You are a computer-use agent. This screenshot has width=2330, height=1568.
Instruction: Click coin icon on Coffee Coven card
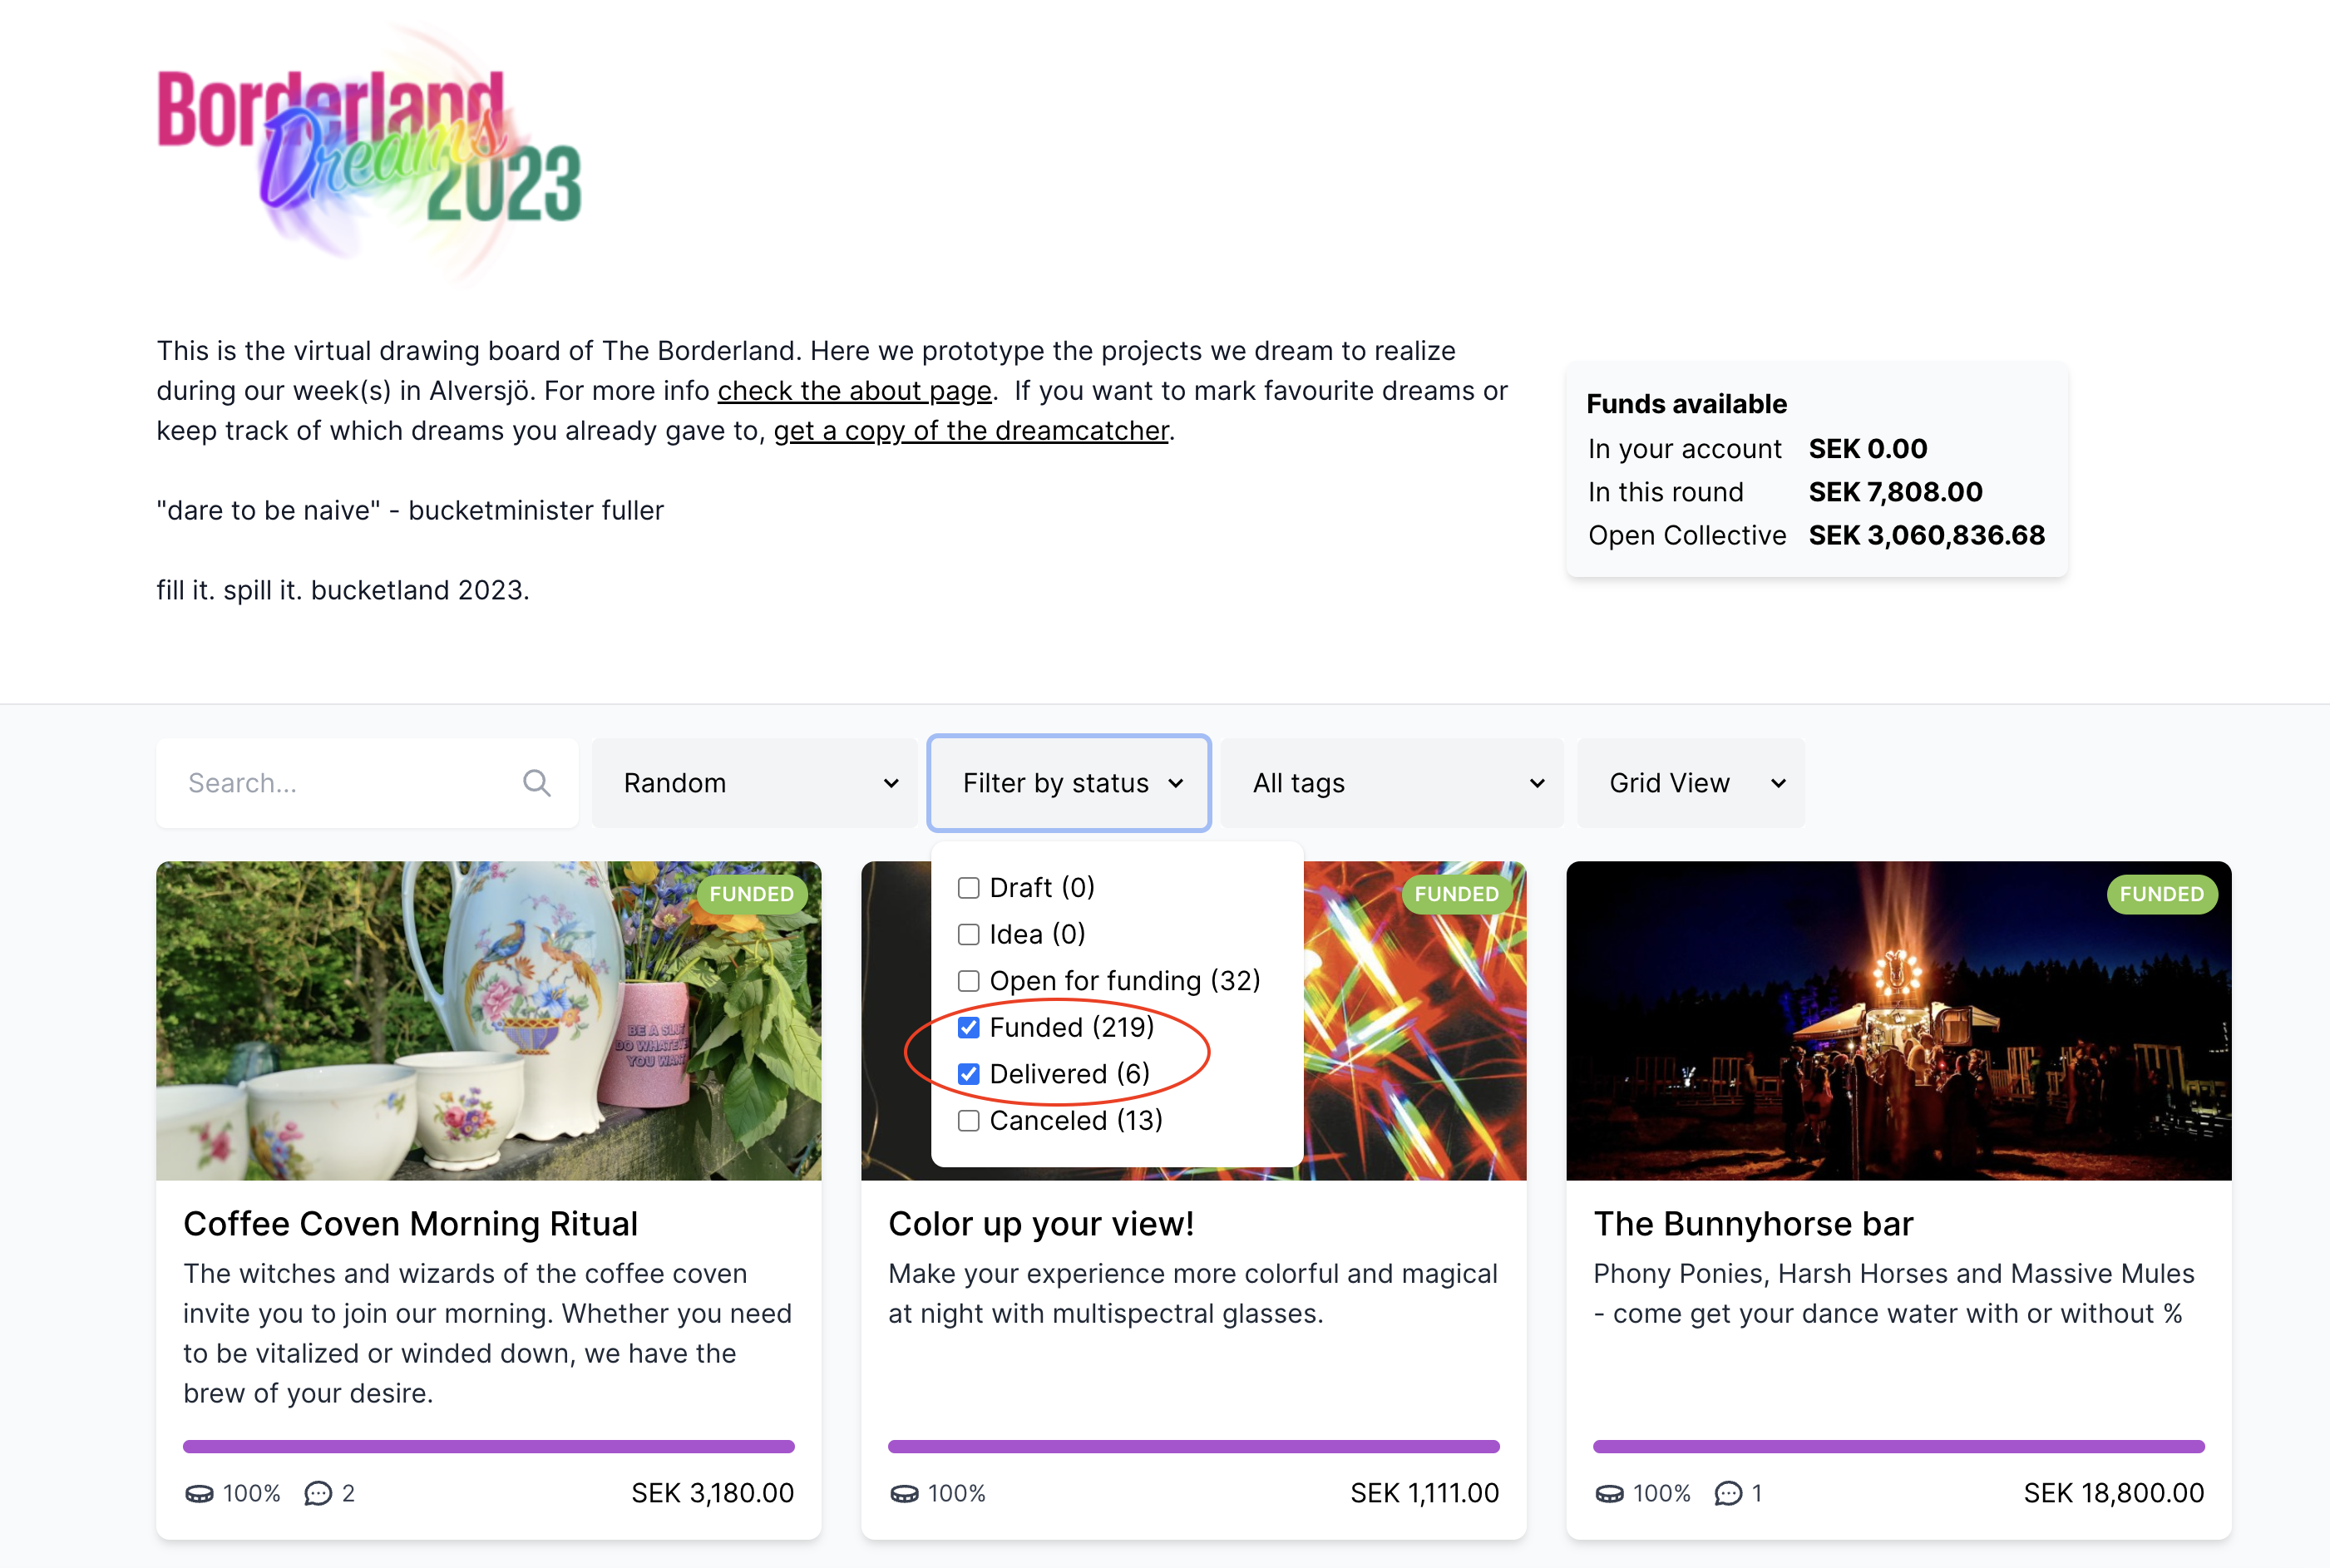click(199, 1493)
